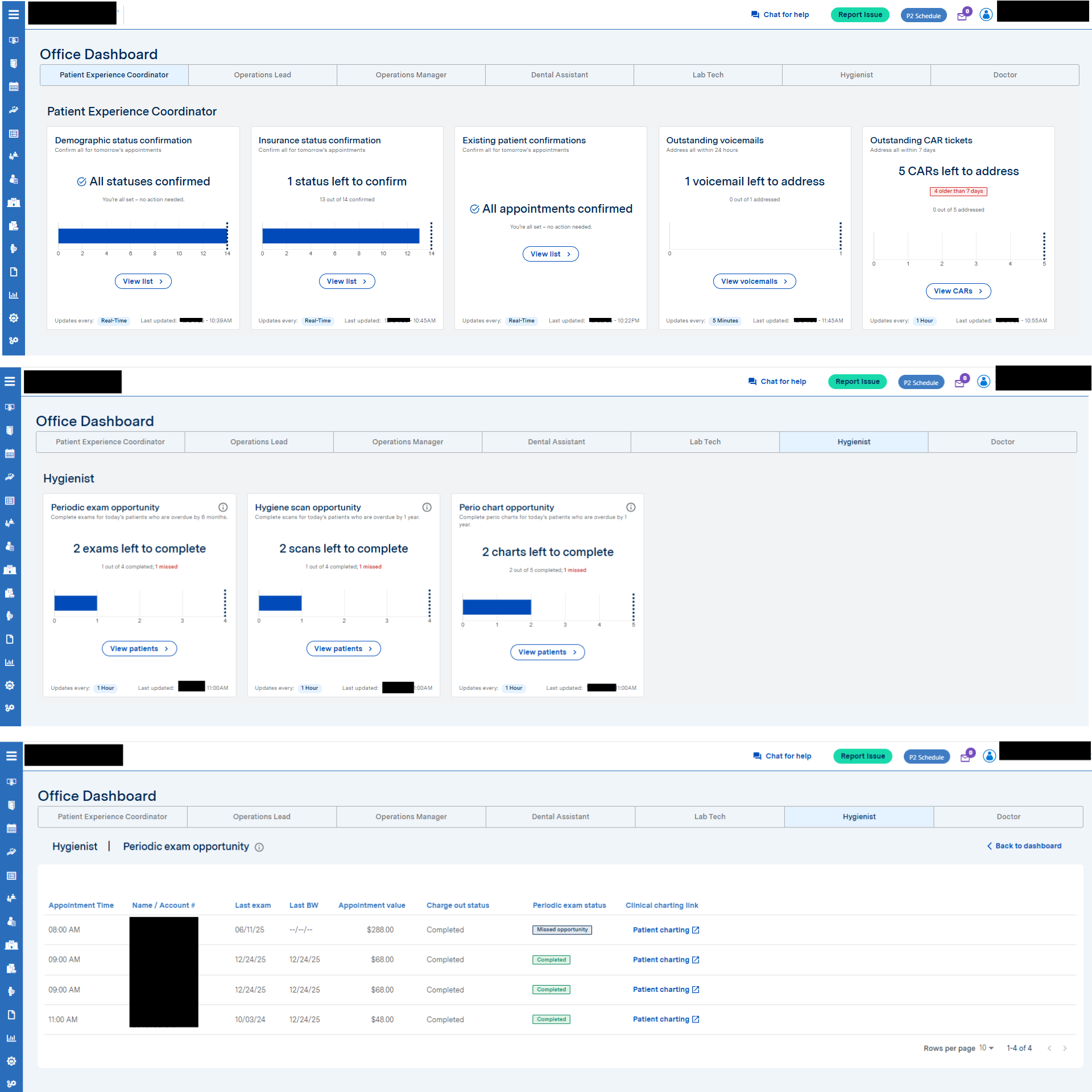Click info icon on Perio chart opportunity card
This screenshot has height=1092, width=1092.
[631, 507]
